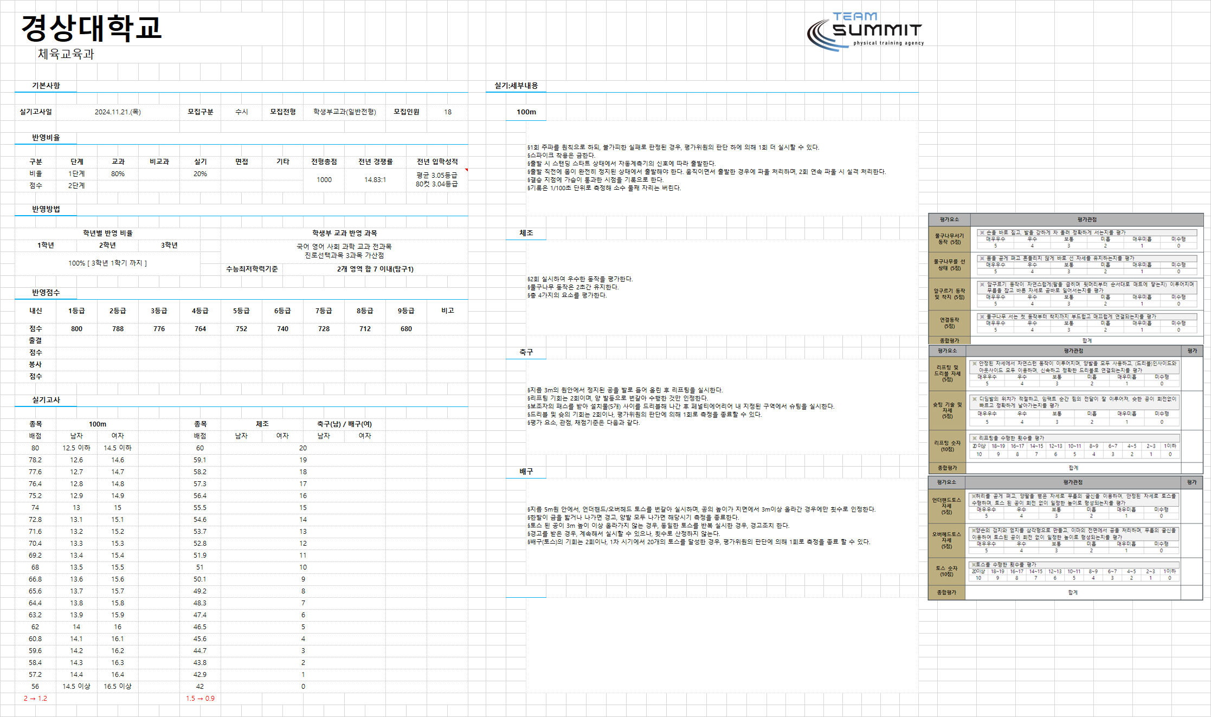
Task: Select the 체육교육과 subtitle cell
Action: pyautogui.click(x=66, y=54)
